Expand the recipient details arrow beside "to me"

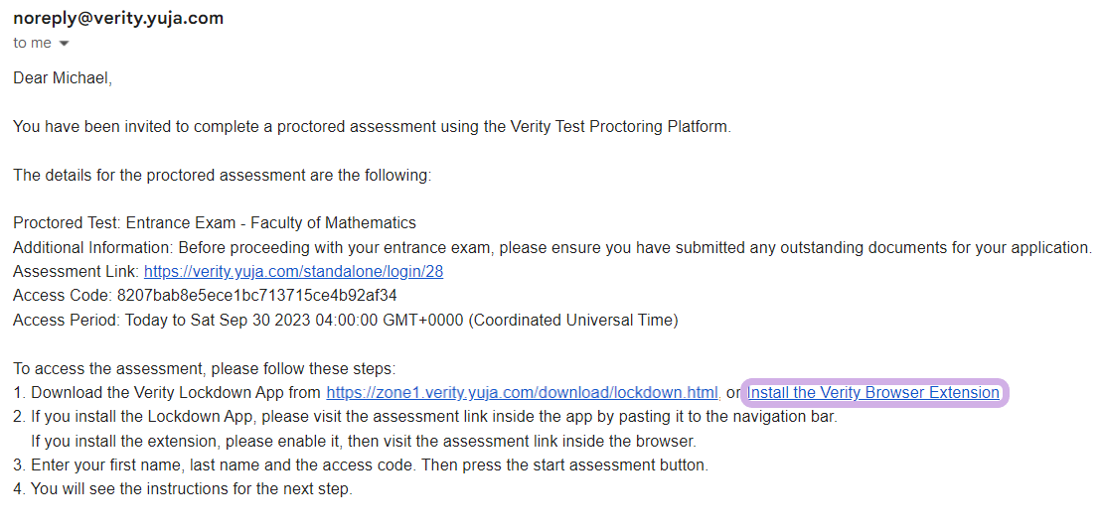(64, 44)
